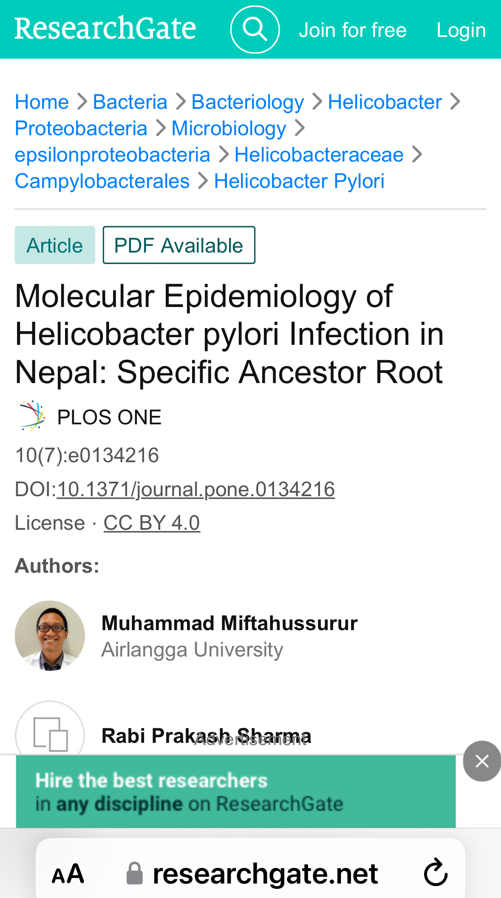Open Muhammad Miftahussurur's profile photo
The height and width of the screenshot is (898, 501).
coord(50,636)
